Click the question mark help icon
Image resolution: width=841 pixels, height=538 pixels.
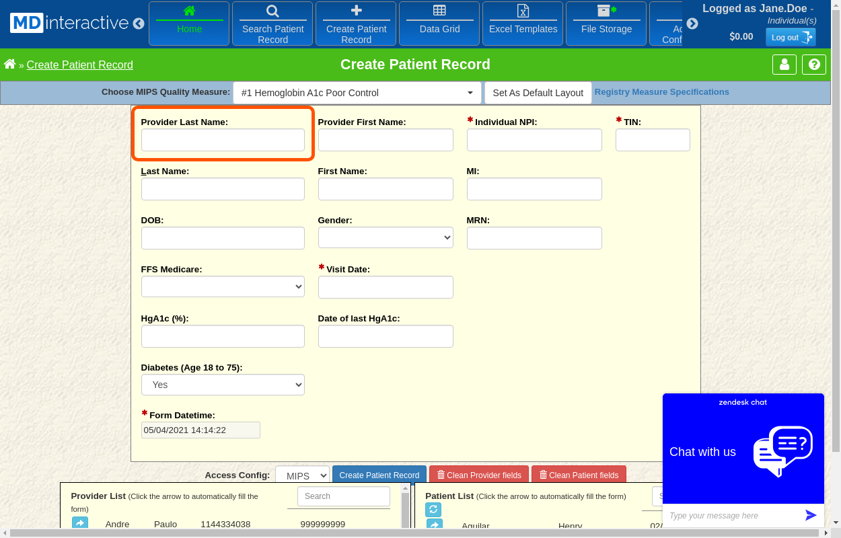click(814, 65)
